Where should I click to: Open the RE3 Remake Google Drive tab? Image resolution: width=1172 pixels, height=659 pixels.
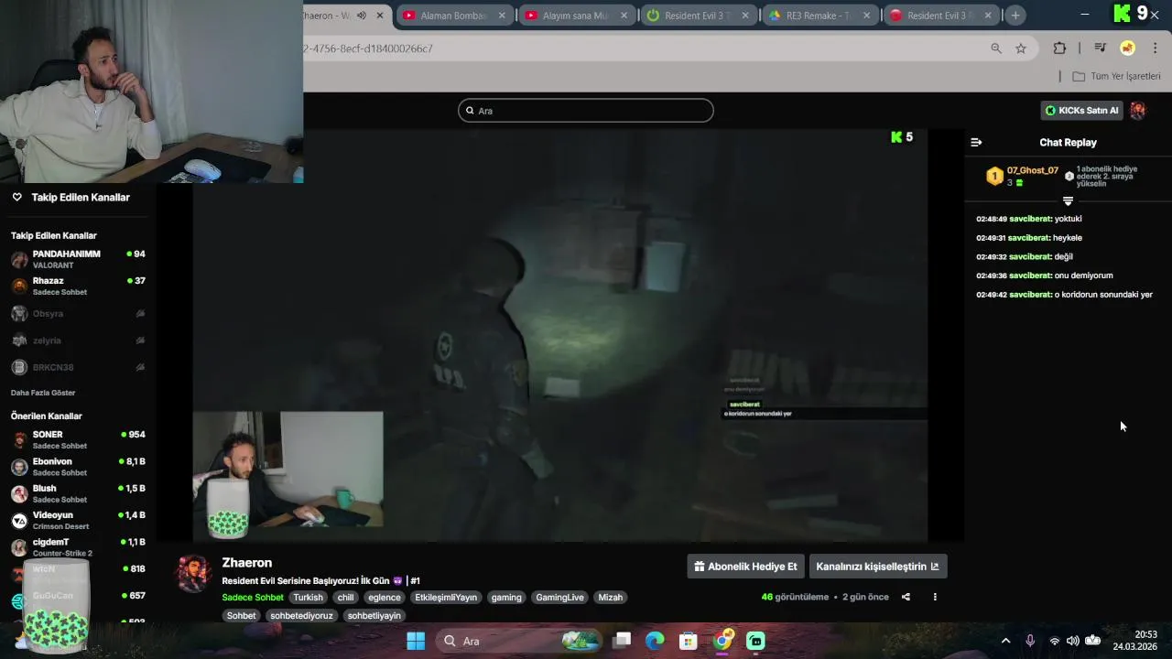[x=819, y=16]
